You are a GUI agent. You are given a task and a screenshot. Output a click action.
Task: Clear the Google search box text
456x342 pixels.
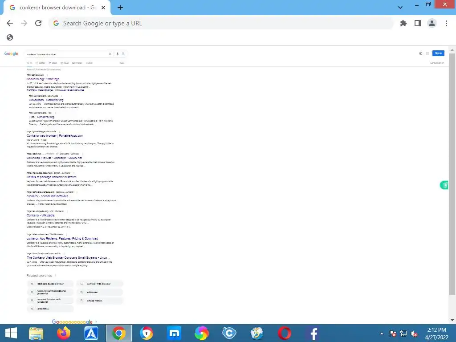110,54
